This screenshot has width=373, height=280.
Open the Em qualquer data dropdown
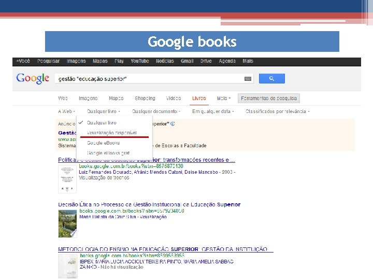click(x=213, y=111)
